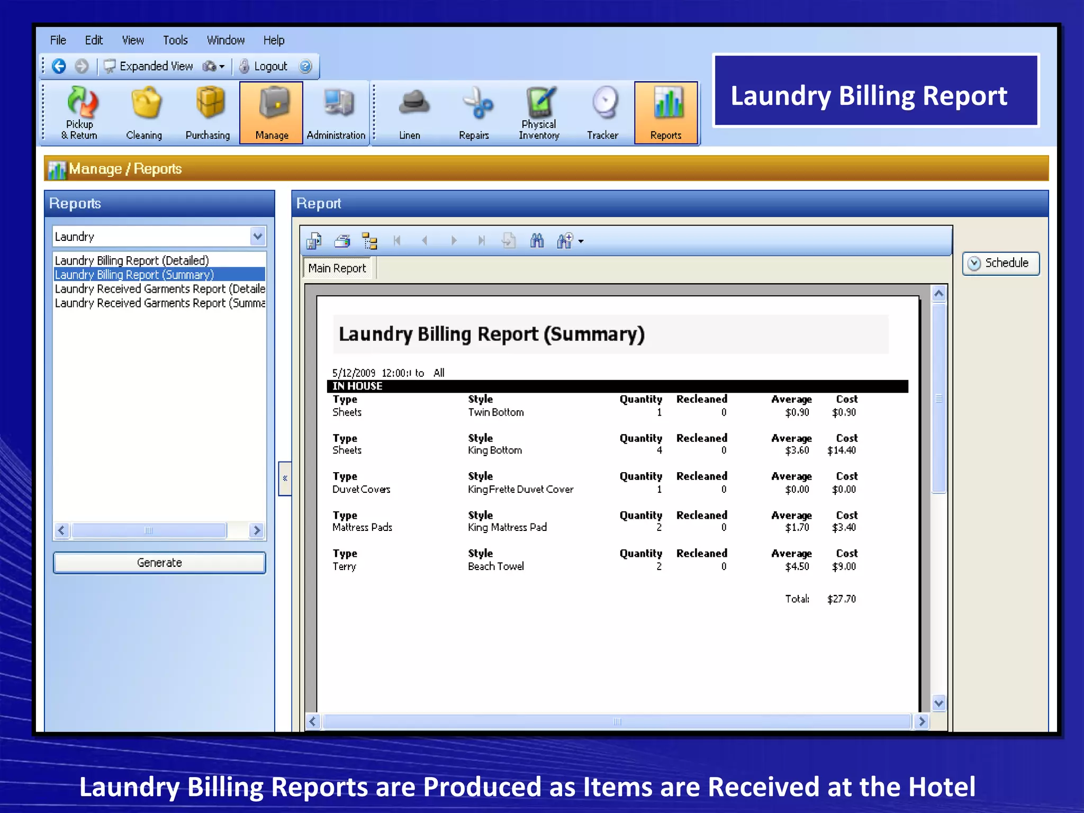This screenshot has width=1084, height=813.
Task: Toggle Expanded View mode
Action: pyautogui.click(x=148, y=66)
